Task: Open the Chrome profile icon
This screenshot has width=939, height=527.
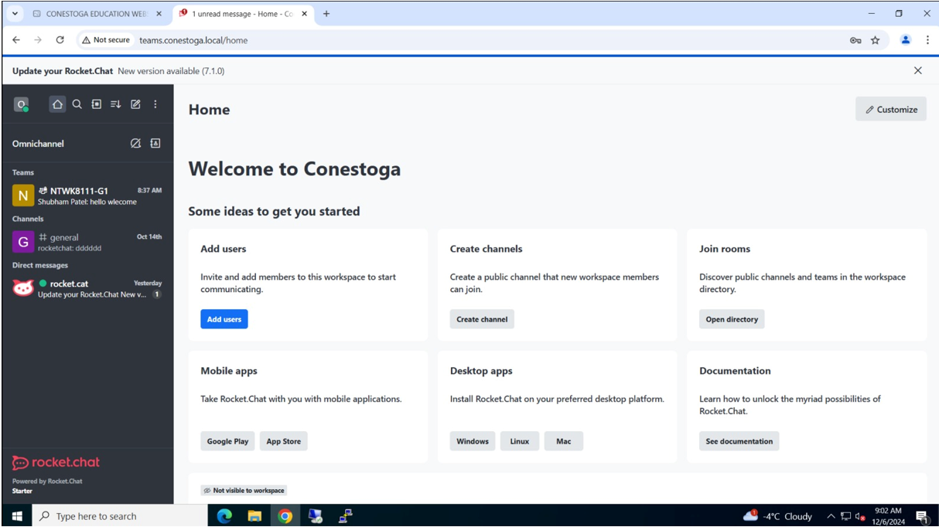Action: (906, 40)
